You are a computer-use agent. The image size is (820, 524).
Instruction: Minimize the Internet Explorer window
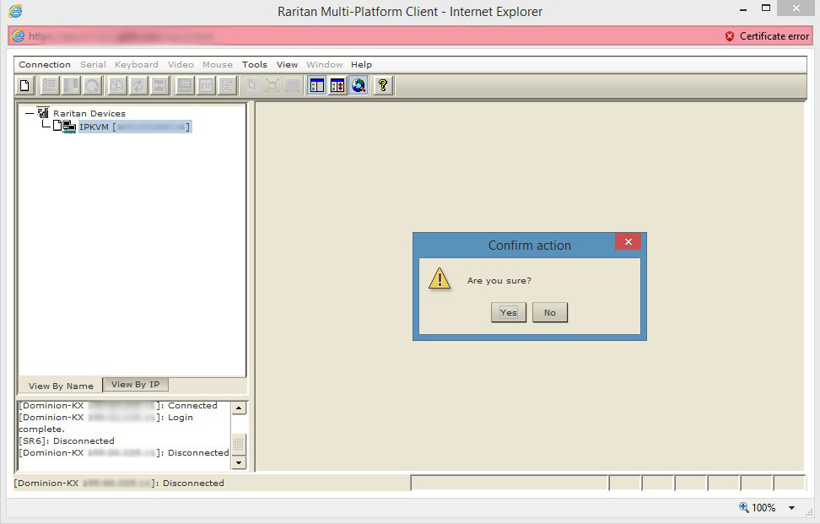743,9
